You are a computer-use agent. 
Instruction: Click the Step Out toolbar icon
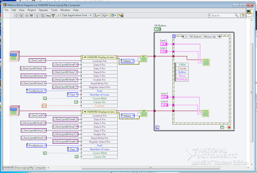(57, 15)
